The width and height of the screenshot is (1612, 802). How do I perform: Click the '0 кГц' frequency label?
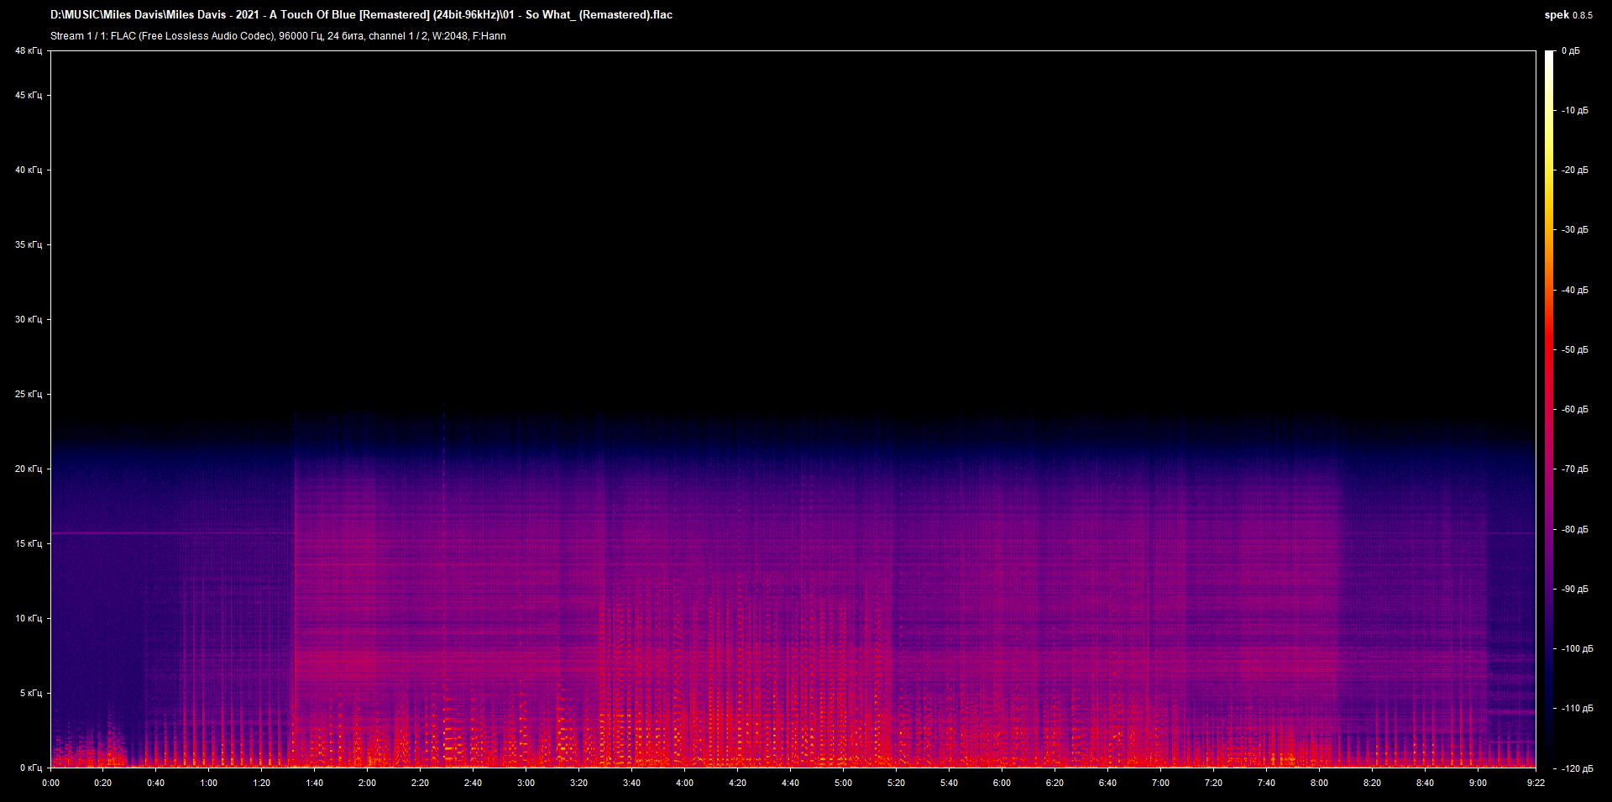tap(31, 768)
